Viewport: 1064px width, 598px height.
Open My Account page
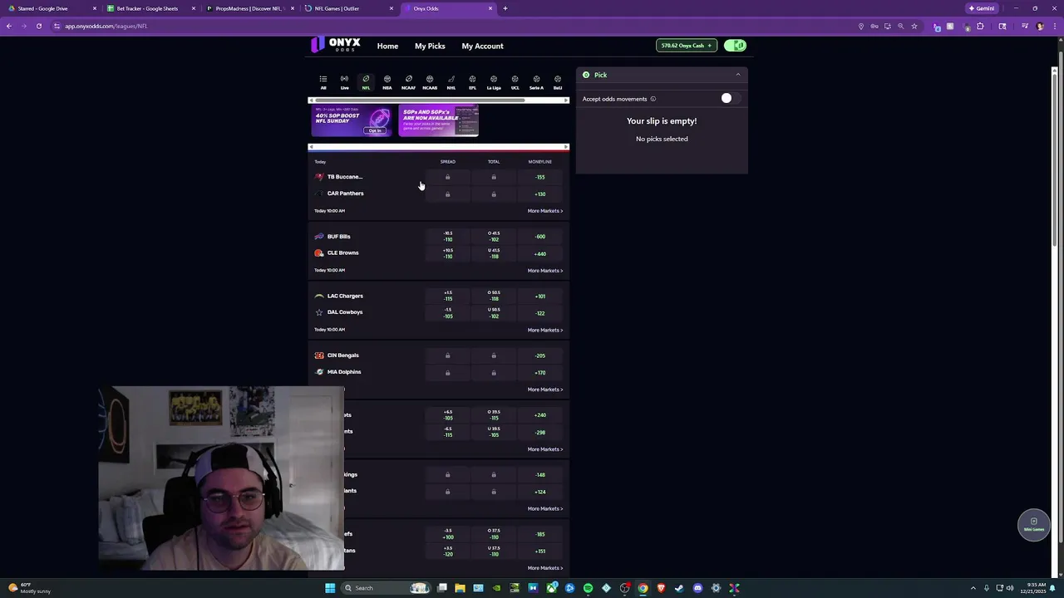click(x=482, y=46)
